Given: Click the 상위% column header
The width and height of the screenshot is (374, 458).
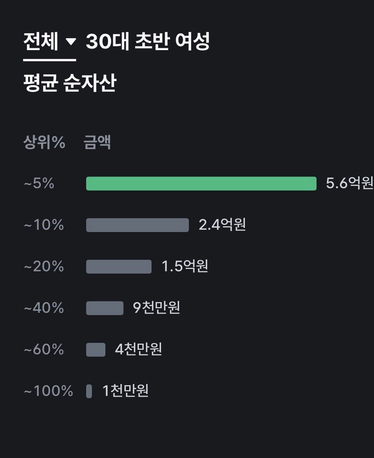Looking at the screenshot, I should tap(44, 142).
